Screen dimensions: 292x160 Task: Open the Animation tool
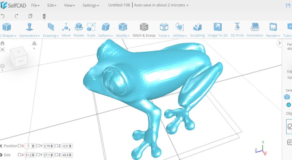[255, 30]
